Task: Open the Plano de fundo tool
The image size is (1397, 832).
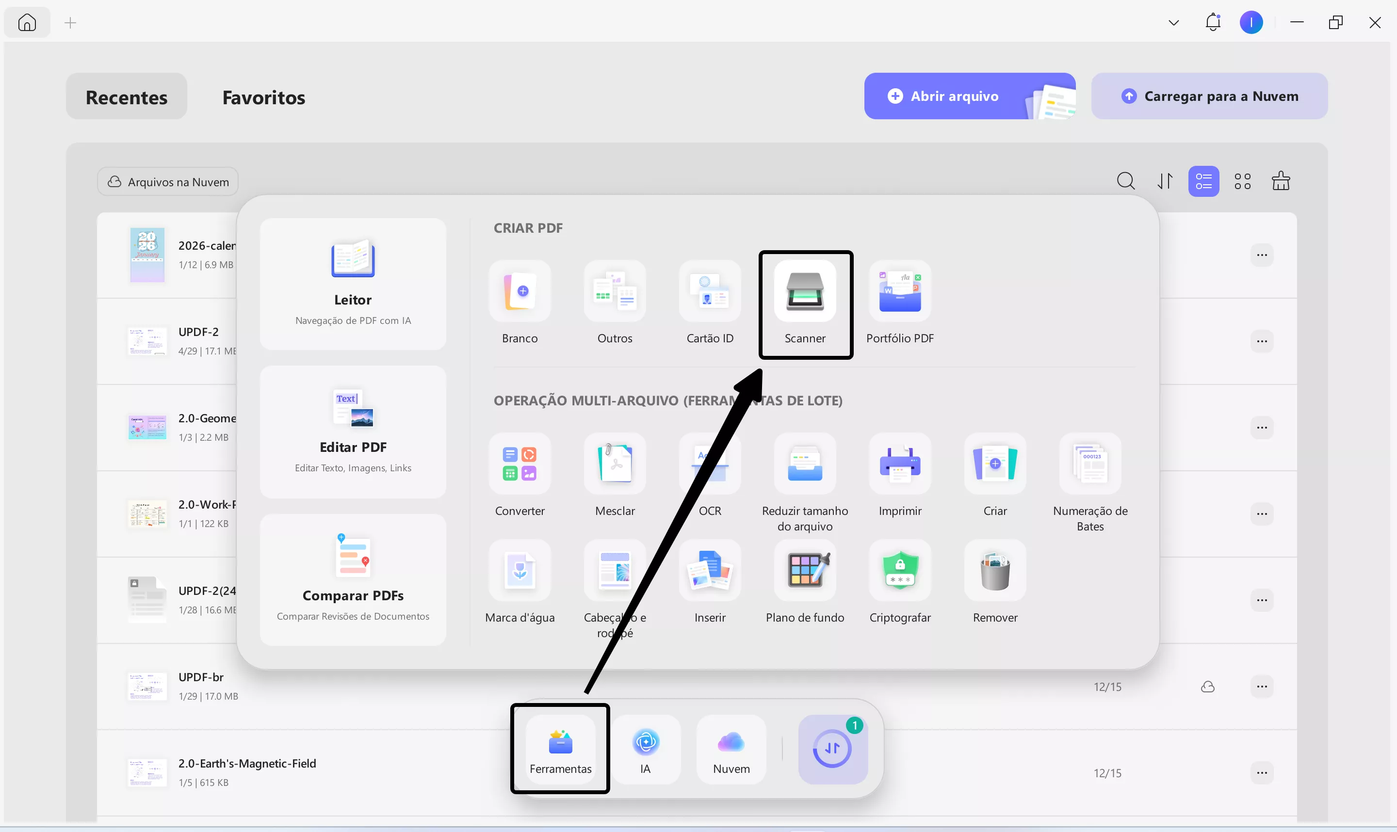Action: 805,571
